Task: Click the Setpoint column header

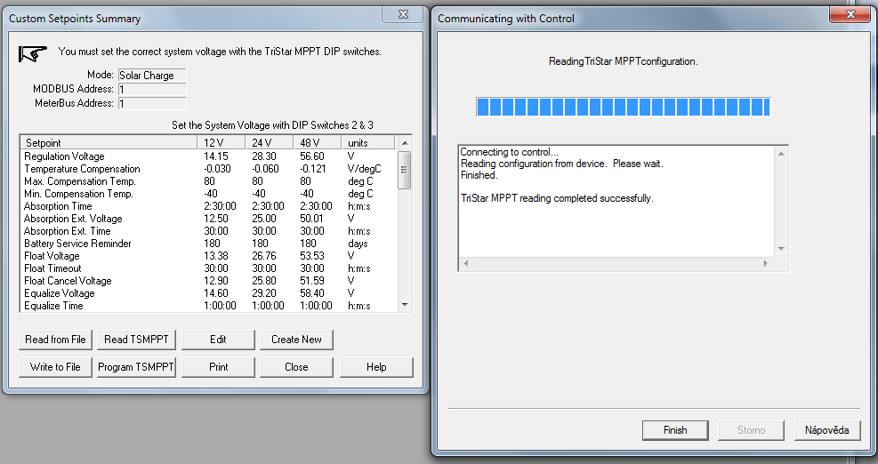Action: click(x=107, y=142)
